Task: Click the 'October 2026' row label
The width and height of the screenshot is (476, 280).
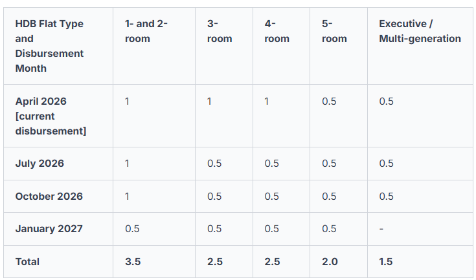Action: pyautogui.click(x=49, y=197)
